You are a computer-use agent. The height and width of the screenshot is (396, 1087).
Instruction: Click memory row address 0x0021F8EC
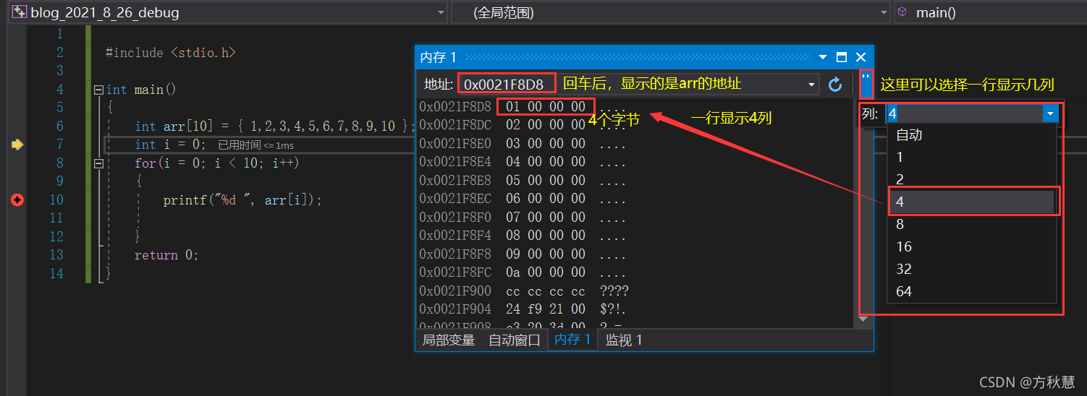tap(455, 199)
